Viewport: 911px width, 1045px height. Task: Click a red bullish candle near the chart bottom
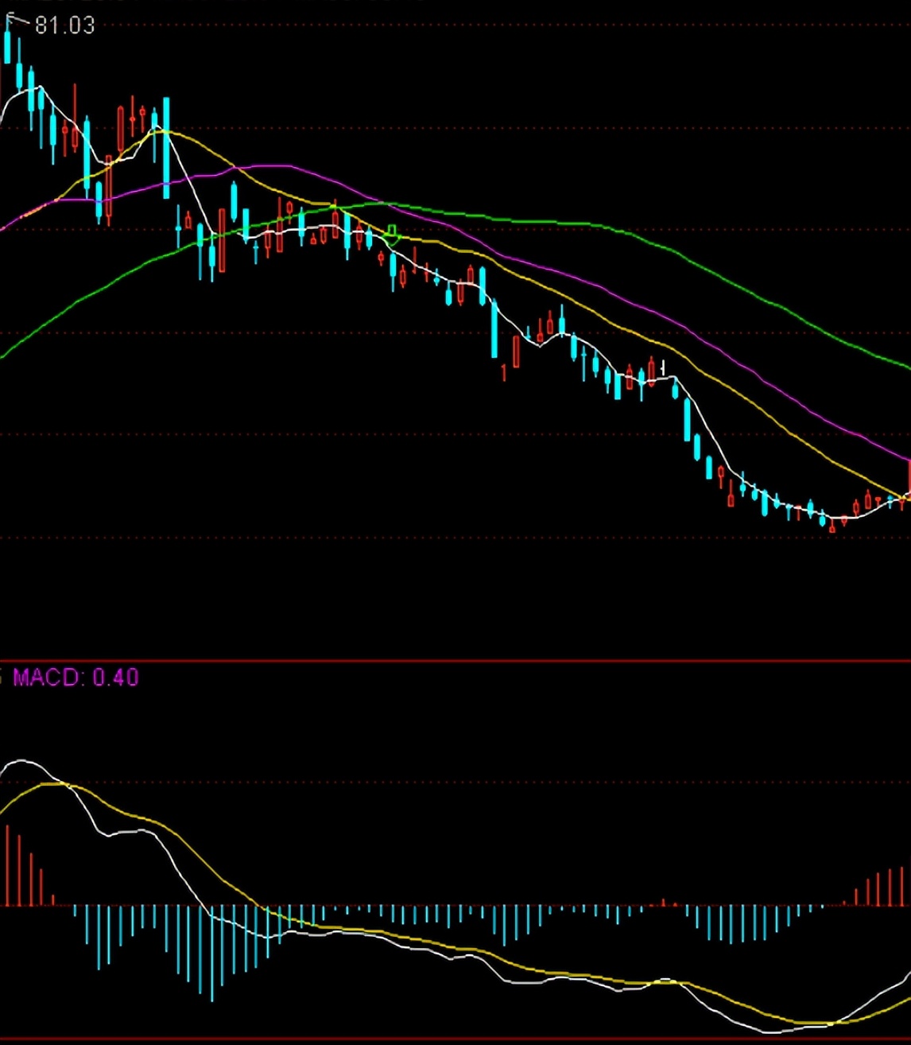point(866,501)
